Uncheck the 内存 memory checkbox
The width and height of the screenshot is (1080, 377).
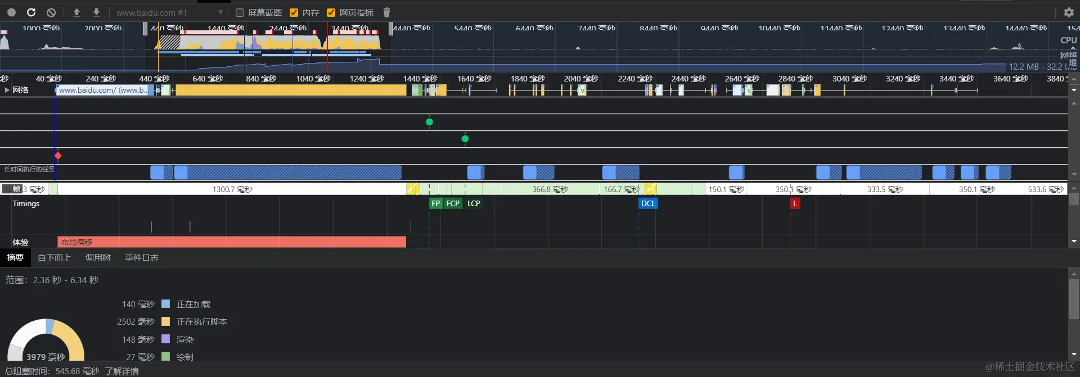coord(294,12)
